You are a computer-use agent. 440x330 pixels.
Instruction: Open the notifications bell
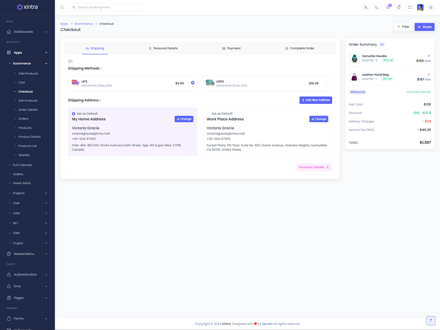399,7
